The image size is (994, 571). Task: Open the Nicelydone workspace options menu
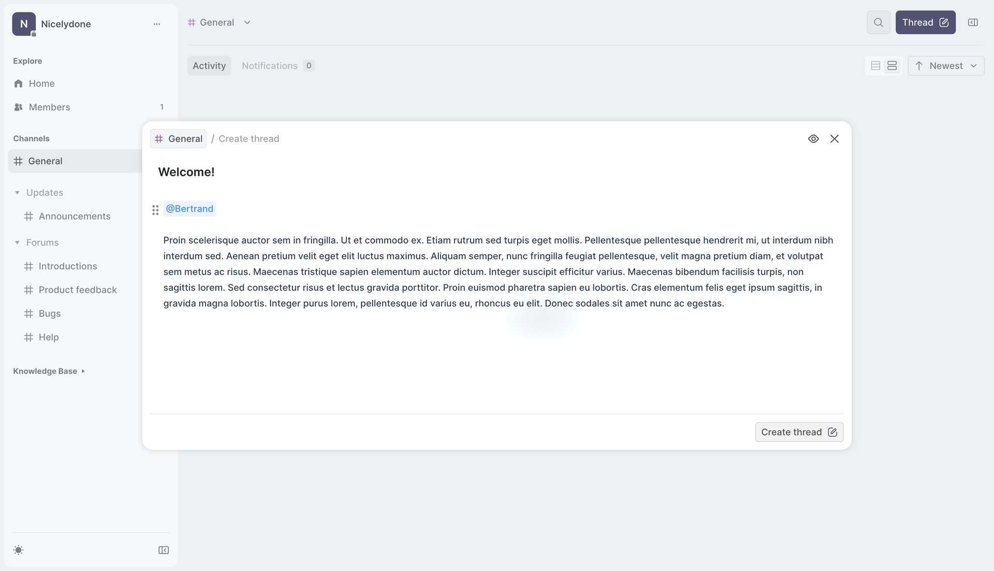tap(157, 24)
